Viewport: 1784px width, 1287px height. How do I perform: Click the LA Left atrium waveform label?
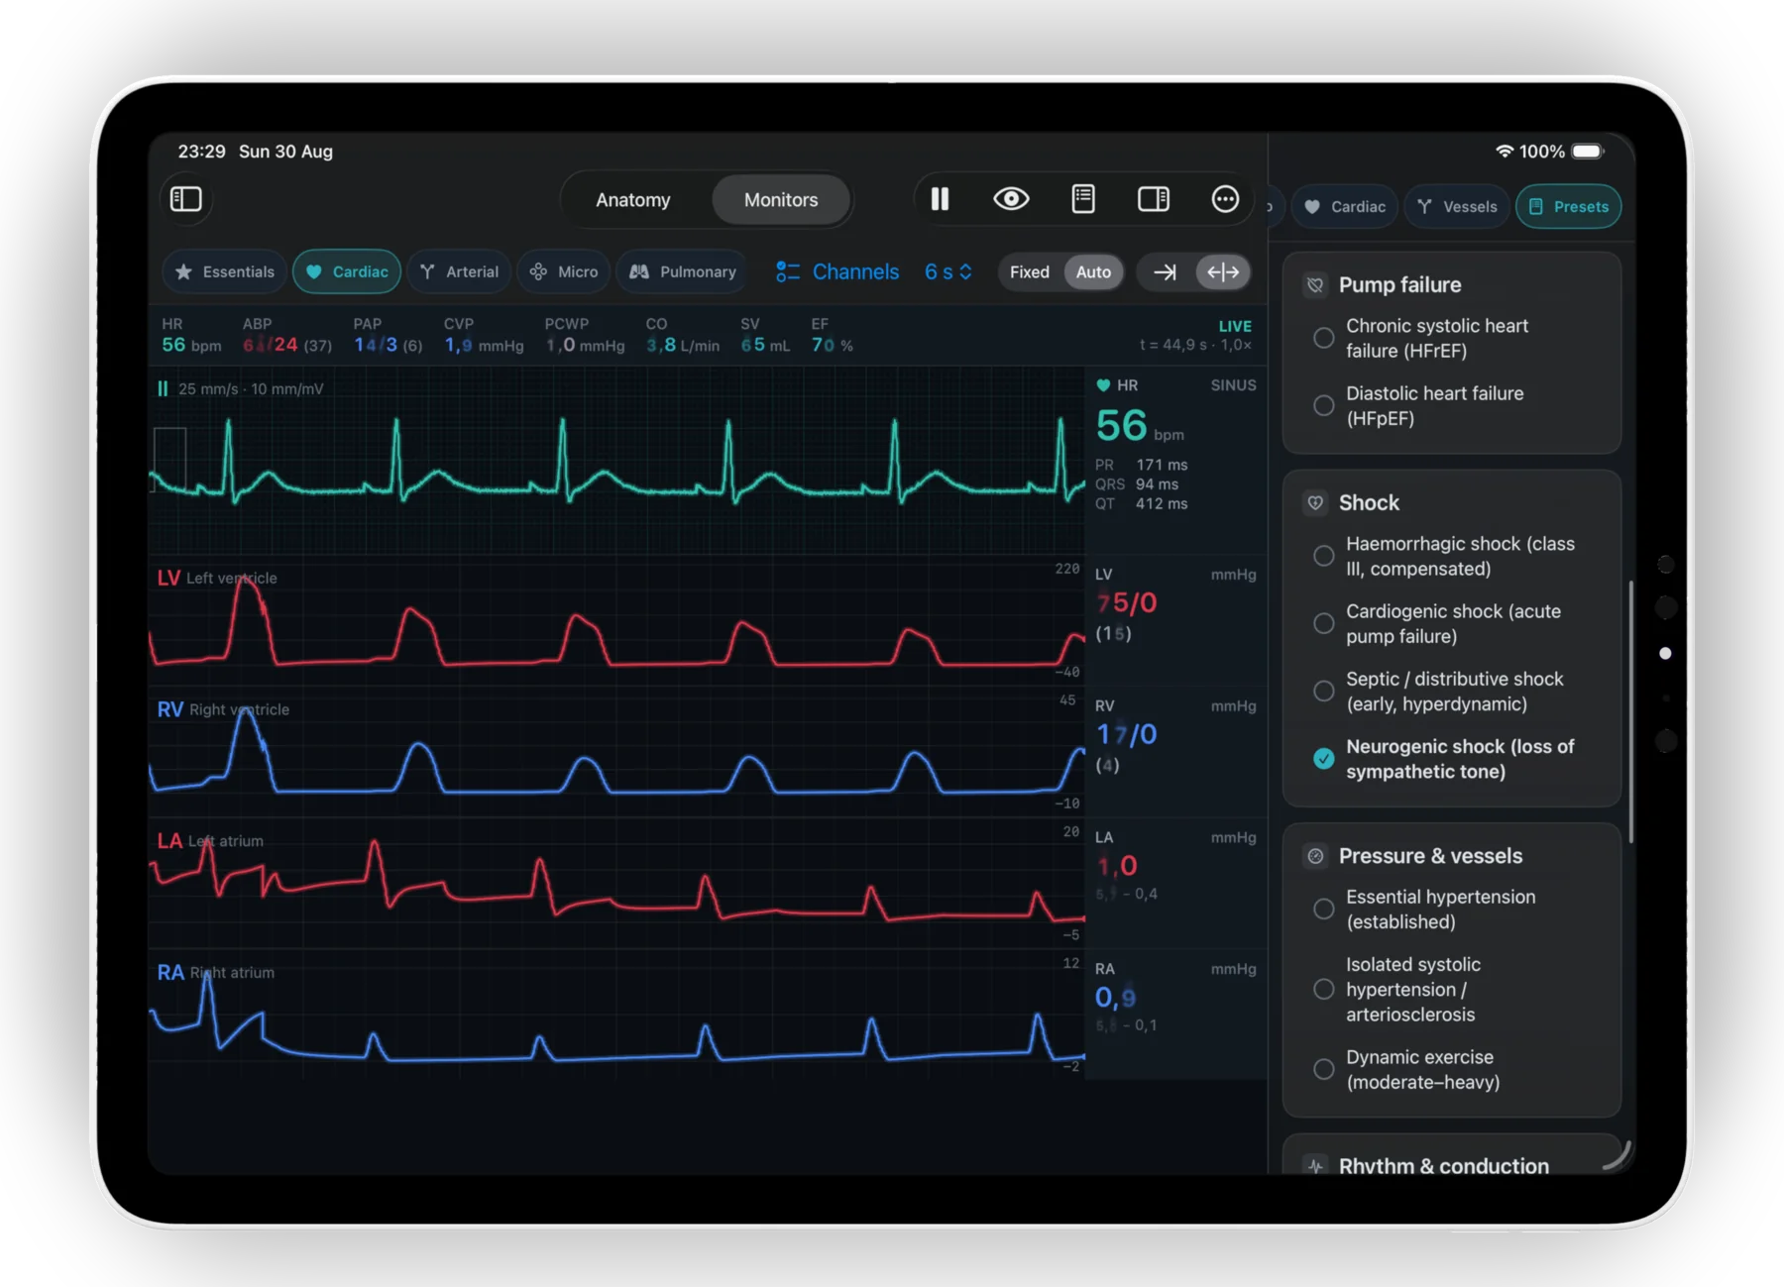(210, 841)
